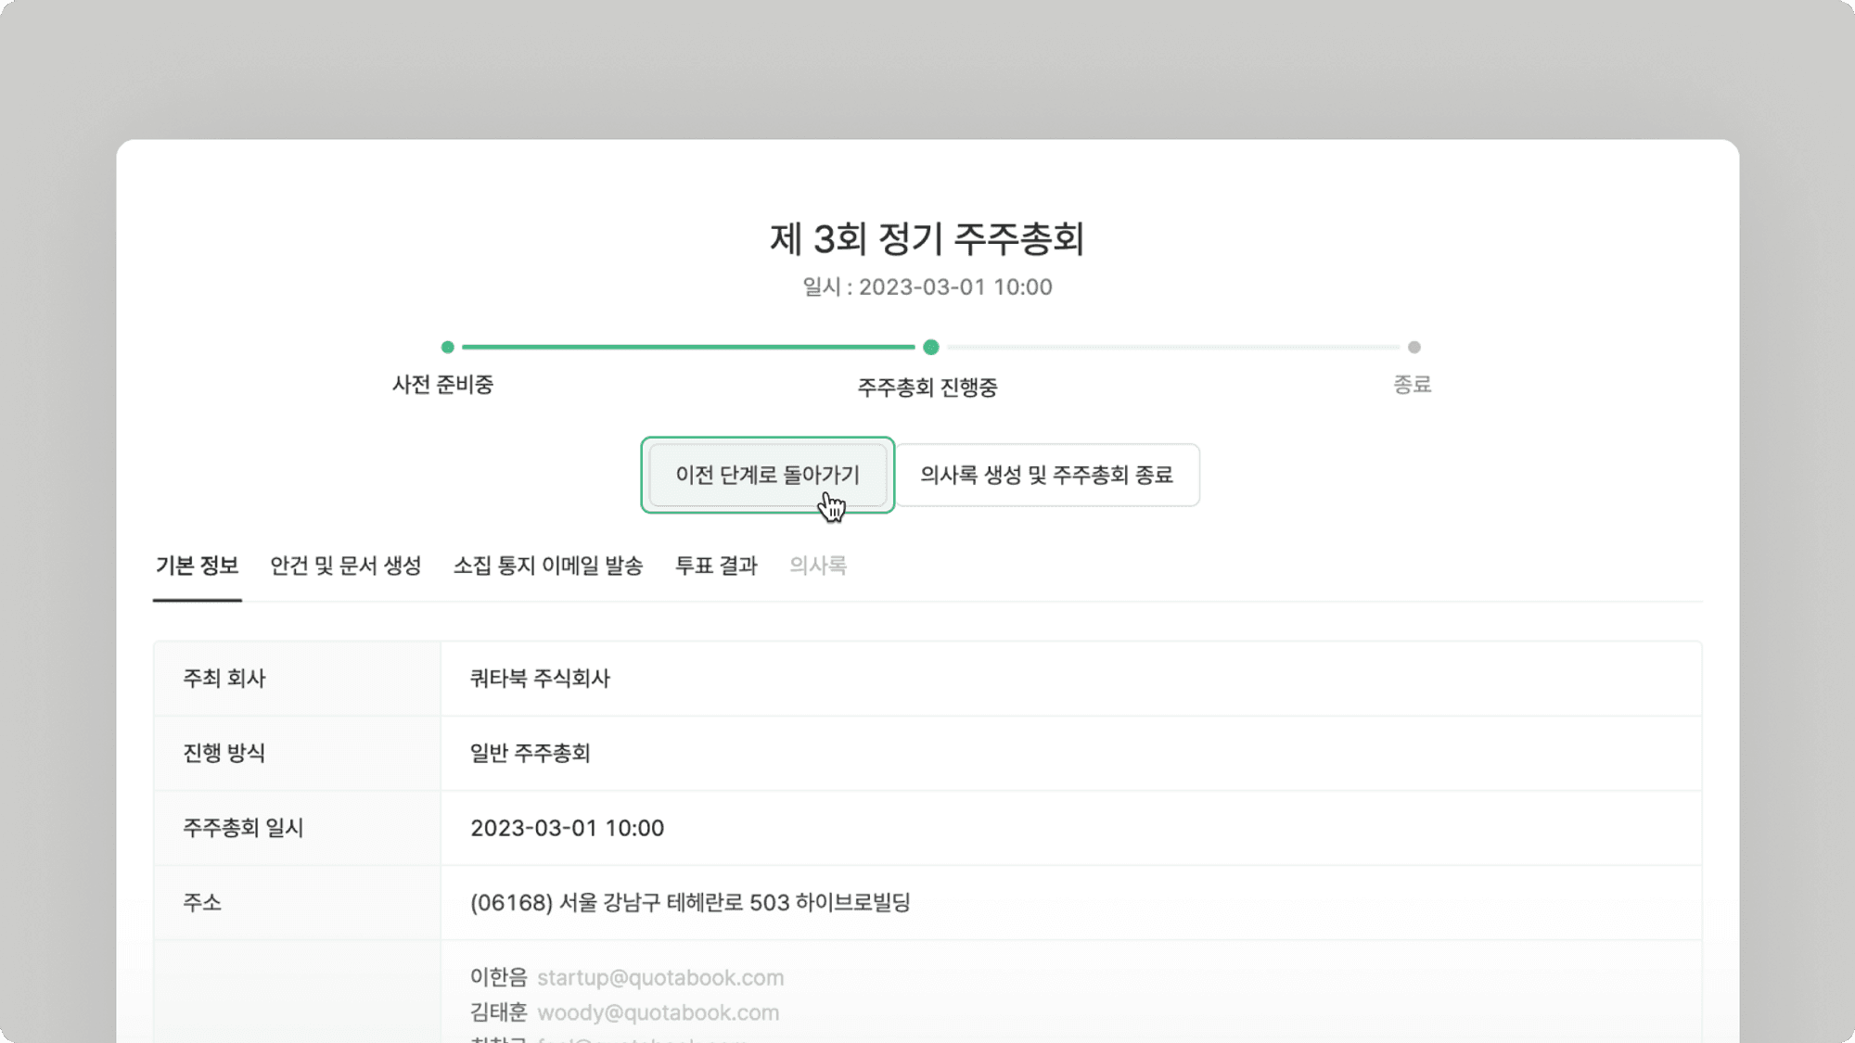
Task: Click '의사록 생성 및 주주총회 종료' button
Action: pyautogui.click(x=1047, y=475)
